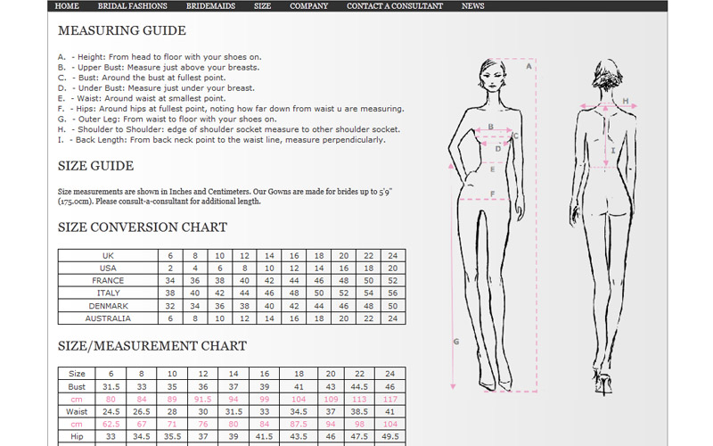This screenshot has width=713, height=446.
Task: Open the COMPANY menu item
Action: (308, 6)
